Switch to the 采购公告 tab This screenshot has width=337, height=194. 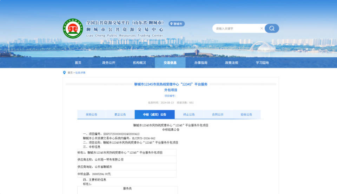[x=92, y=115]
